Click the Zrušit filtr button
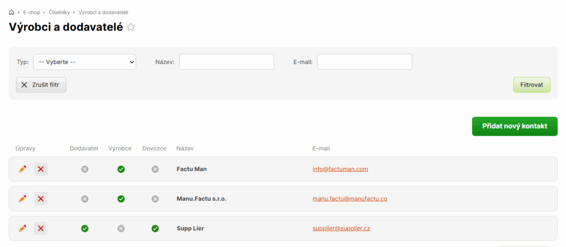The width and height of the screenshot is (566, 247). [41, 85]
